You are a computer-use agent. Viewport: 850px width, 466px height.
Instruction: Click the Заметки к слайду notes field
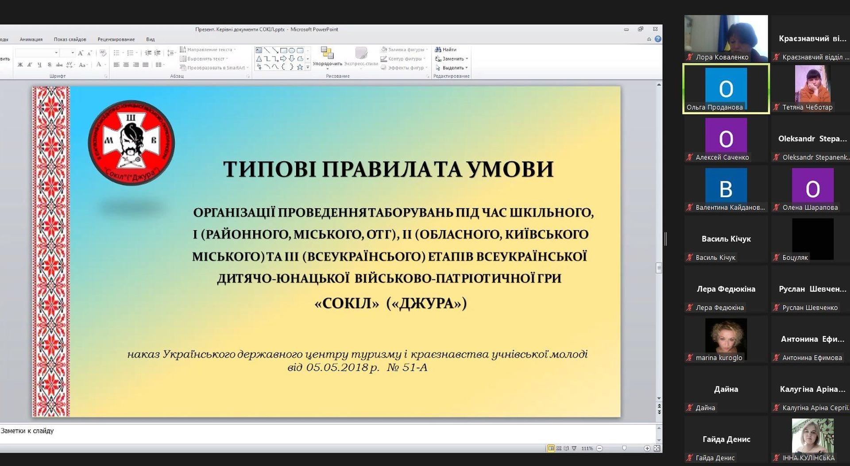pyautogui.click(x=328, y=433)
